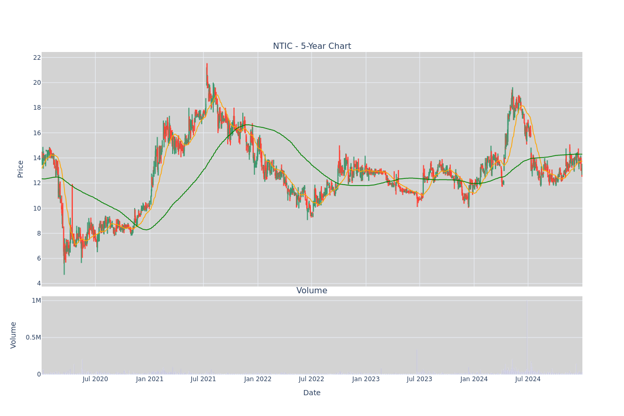624x416 pixels.
Task: Click the price tick label 18
Action: 37,108
